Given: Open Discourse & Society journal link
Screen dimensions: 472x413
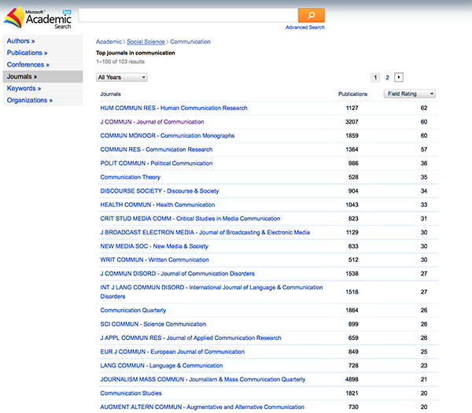Looking at the screenshot, I should click(160, 191).
